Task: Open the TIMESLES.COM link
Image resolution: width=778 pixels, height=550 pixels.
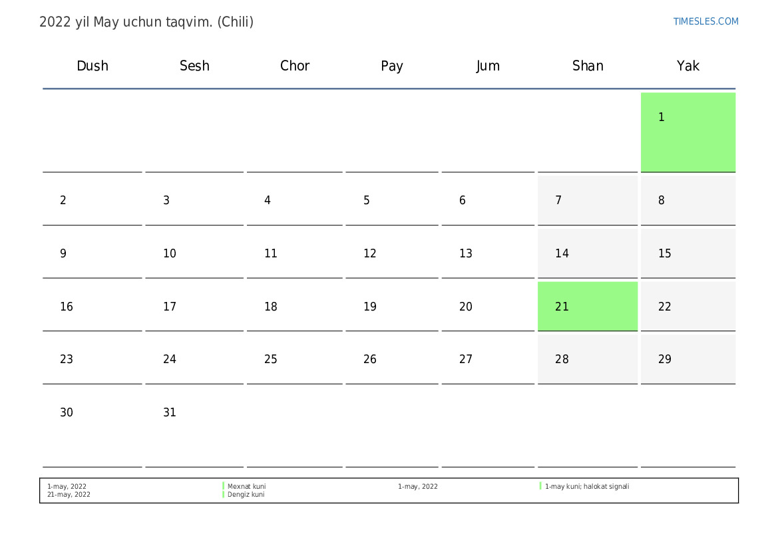Action: coord(705,21)
